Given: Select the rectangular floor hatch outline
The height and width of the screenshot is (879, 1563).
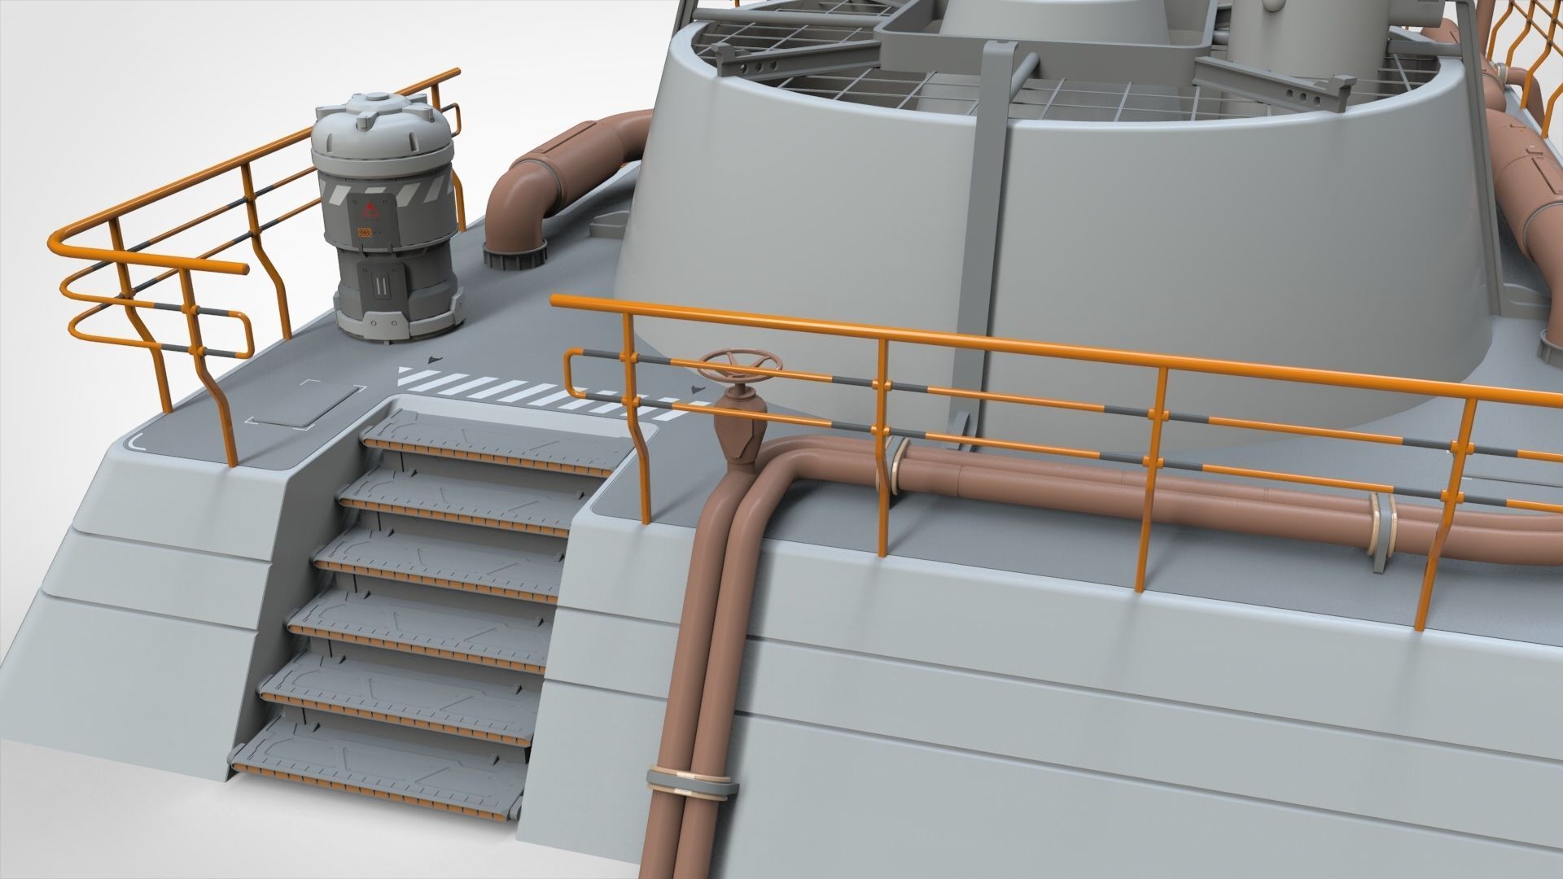Looking at the screenshot, I should point(306,402).
